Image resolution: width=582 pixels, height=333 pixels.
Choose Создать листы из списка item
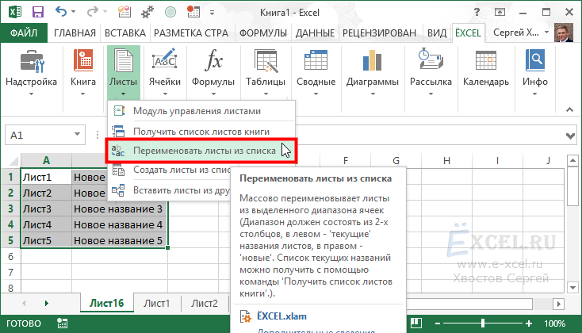tap(169, 170)
